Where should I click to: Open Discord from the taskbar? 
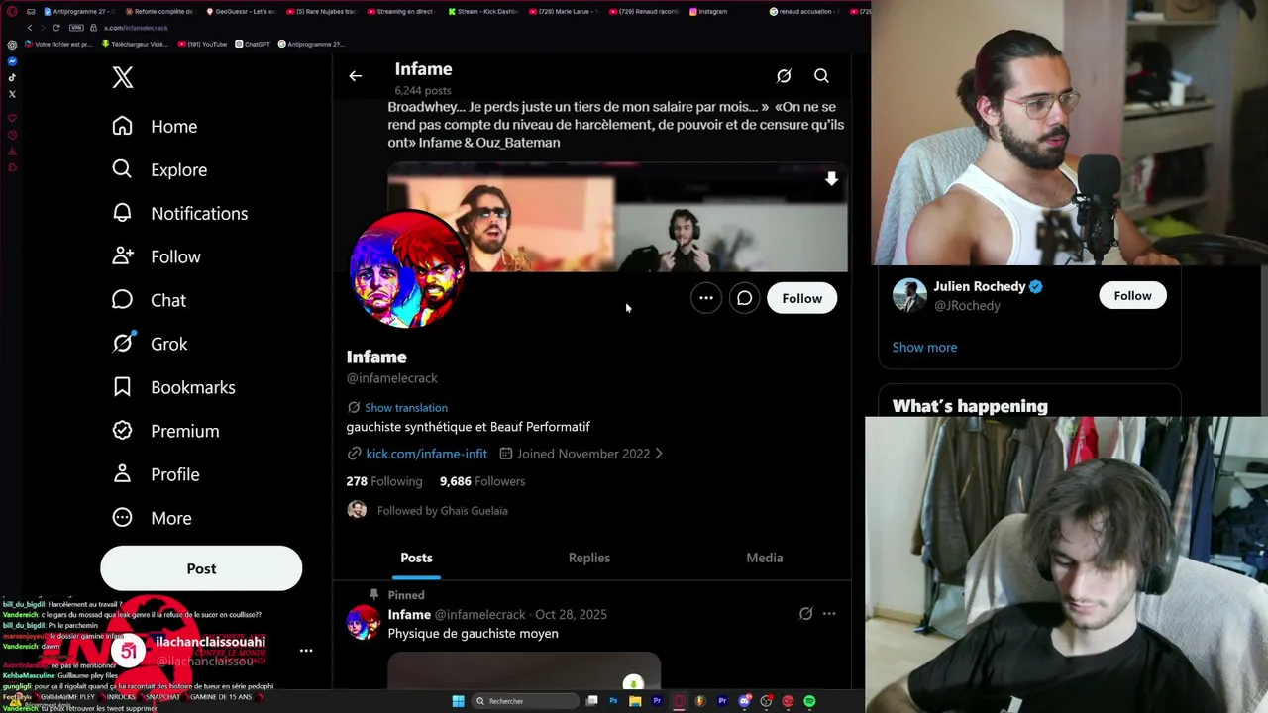tap(744, 701)
